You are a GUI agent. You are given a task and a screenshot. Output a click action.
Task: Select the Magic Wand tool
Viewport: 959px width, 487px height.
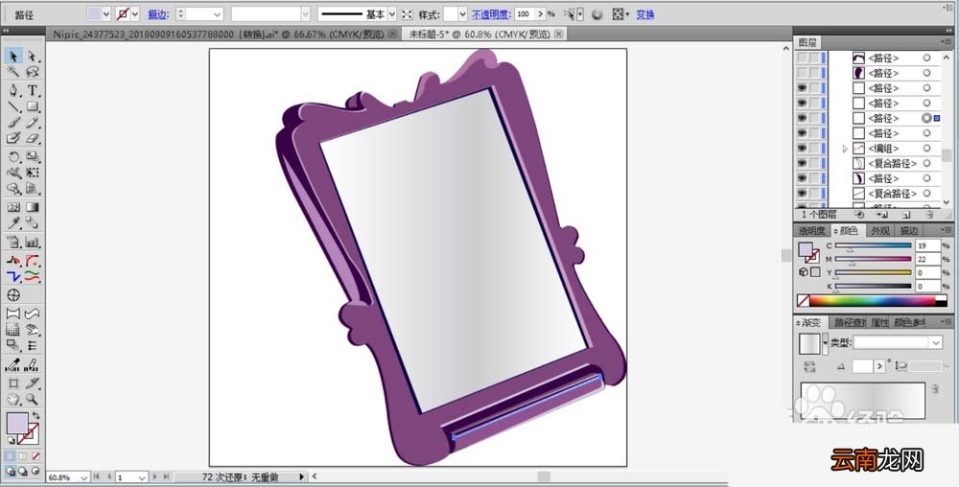[x=12, y=72]
